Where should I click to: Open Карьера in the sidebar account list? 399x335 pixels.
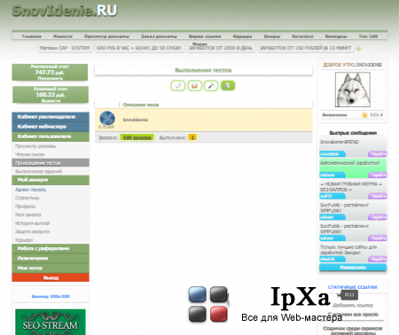[x=24, y=240]
